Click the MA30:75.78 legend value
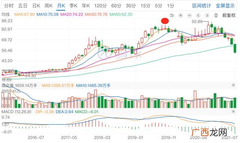 [x=96, y=15]
